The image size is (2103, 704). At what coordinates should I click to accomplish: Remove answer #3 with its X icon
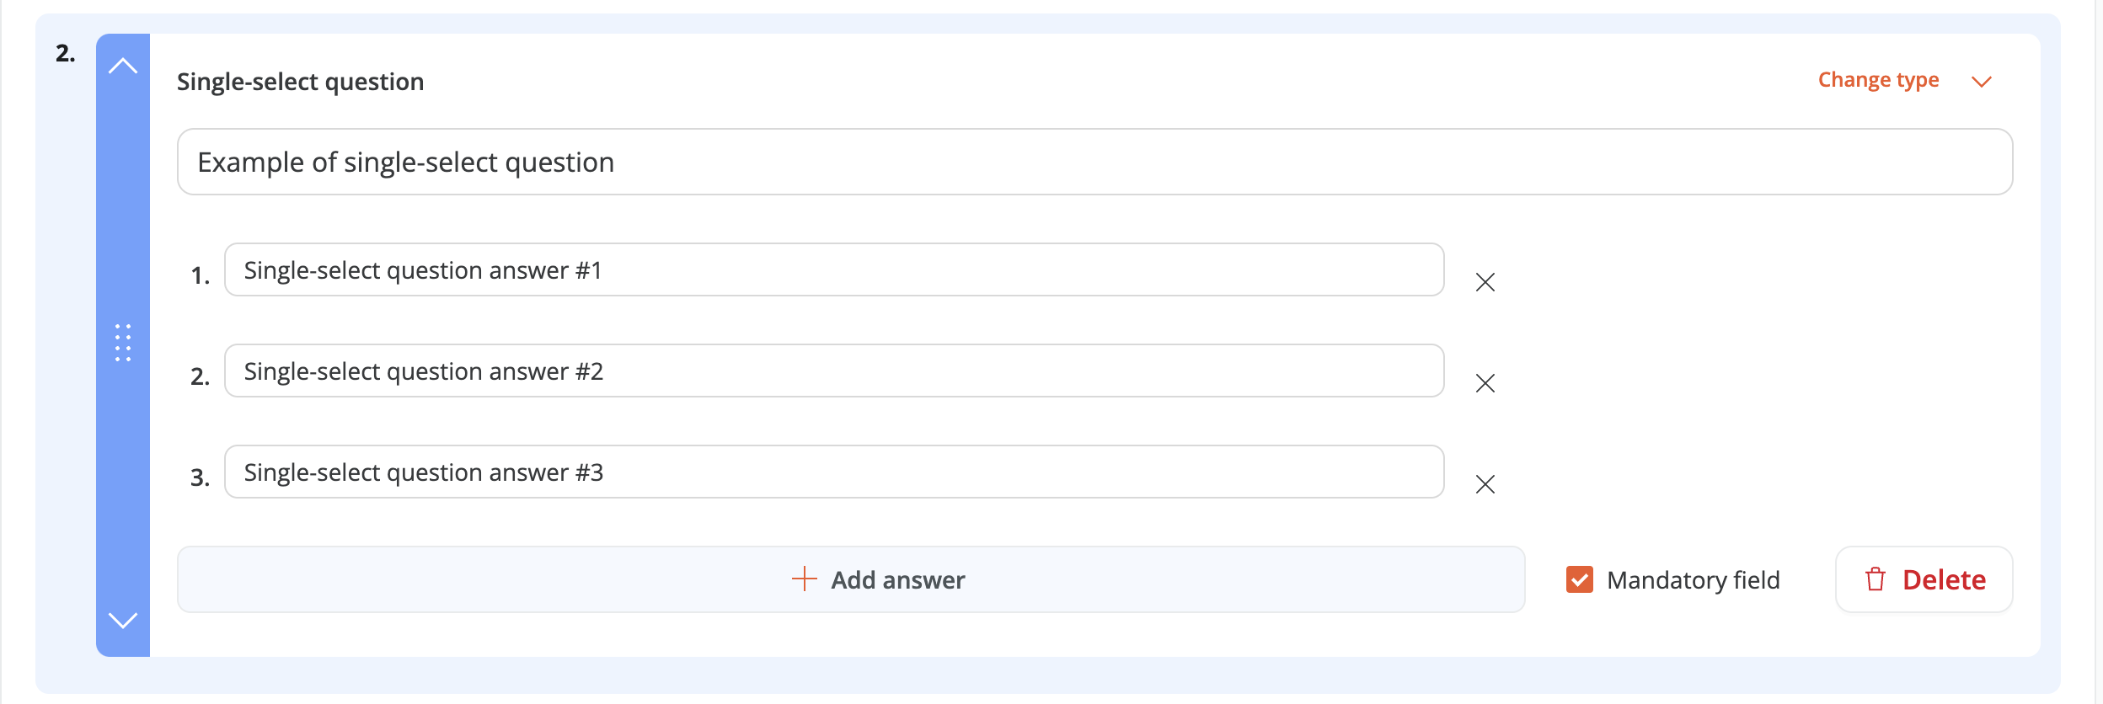pyautogui.click(x=1485, y=484)
